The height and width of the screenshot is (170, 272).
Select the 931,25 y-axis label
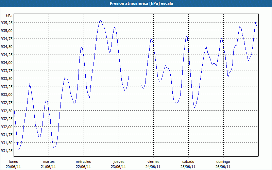[x=7, y=151]
